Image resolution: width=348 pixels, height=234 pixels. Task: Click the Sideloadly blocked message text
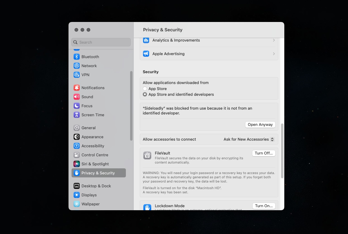click(x=197, y=111)
